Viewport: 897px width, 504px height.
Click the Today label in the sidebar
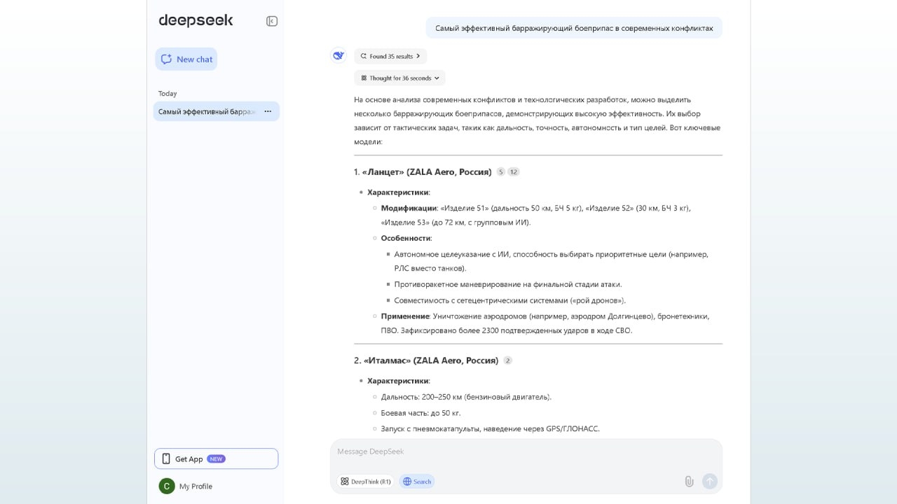[167, 93]
